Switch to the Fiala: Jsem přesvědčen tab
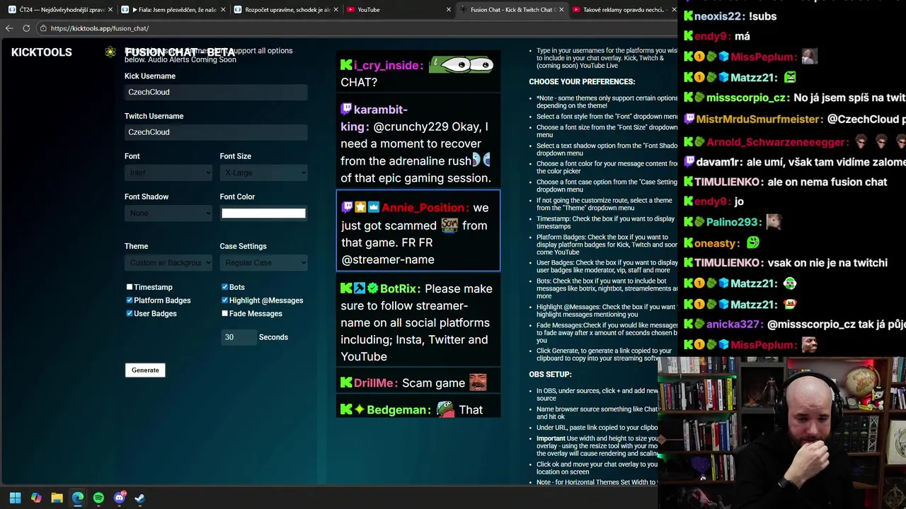 coord(174,10)
